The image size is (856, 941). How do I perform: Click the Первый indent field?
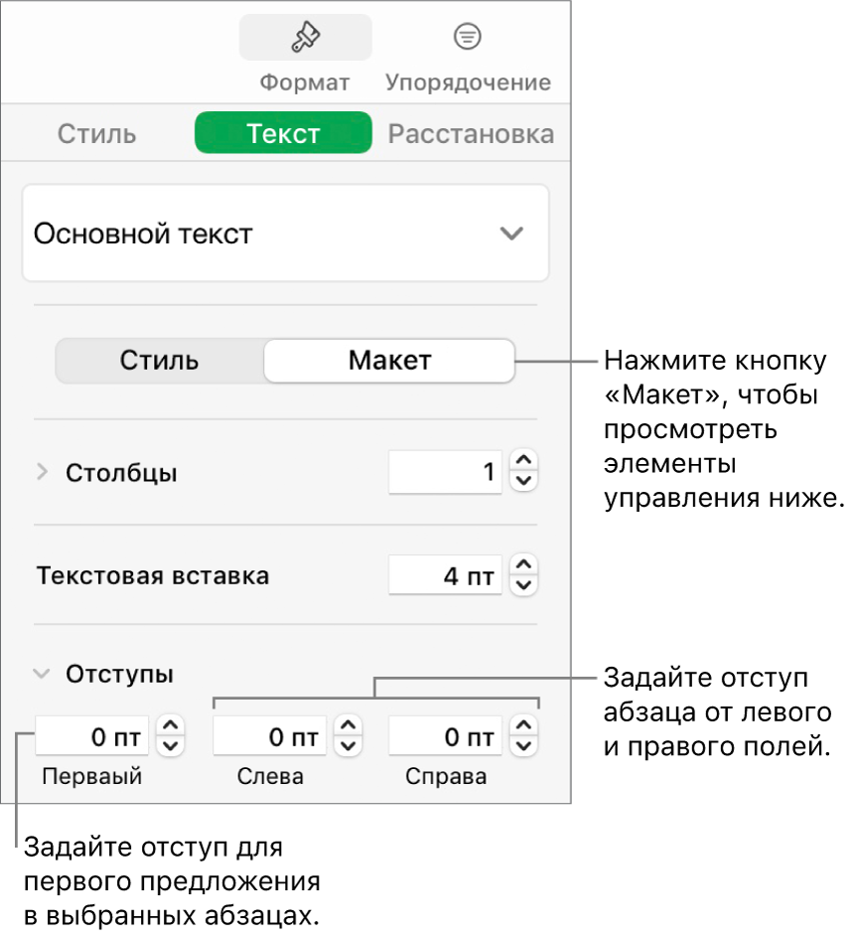coord(92,737)
